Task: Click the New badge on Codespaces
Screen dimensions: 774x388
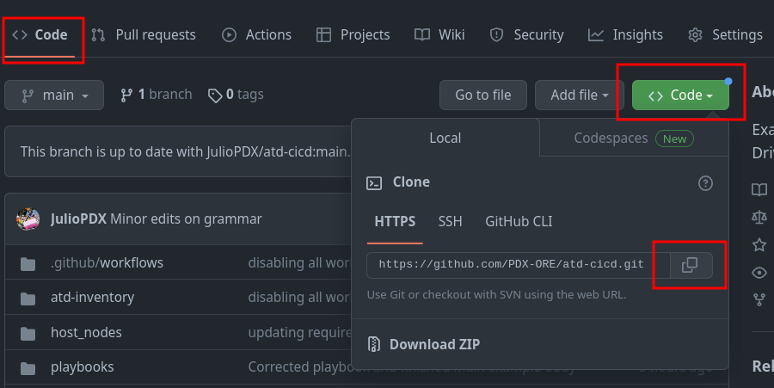Action: [674, 139]
